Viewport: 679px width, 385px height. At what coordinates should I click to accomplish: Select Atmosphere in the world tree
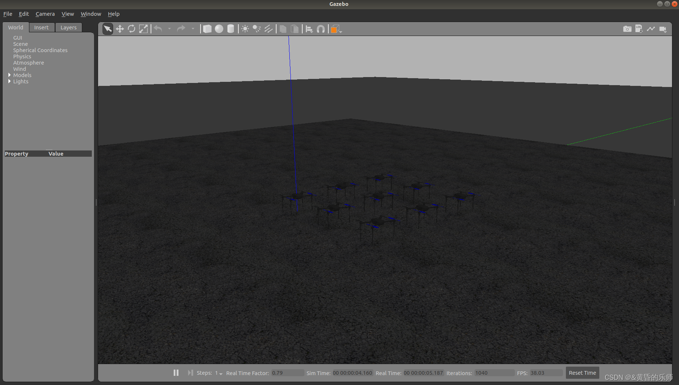click(x=29, y=63)
